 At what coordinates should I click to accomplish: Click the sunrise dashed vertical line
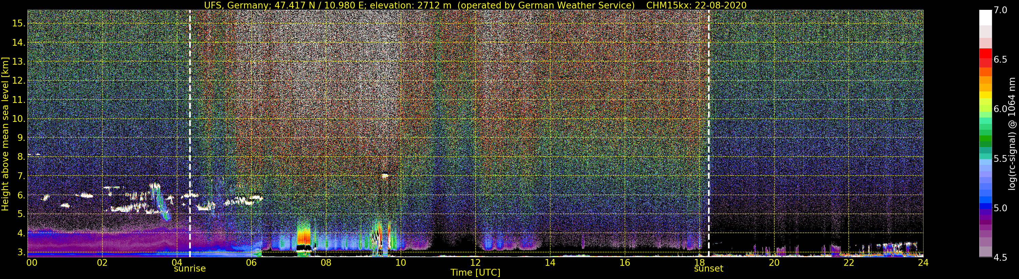[x=190, y=133]
